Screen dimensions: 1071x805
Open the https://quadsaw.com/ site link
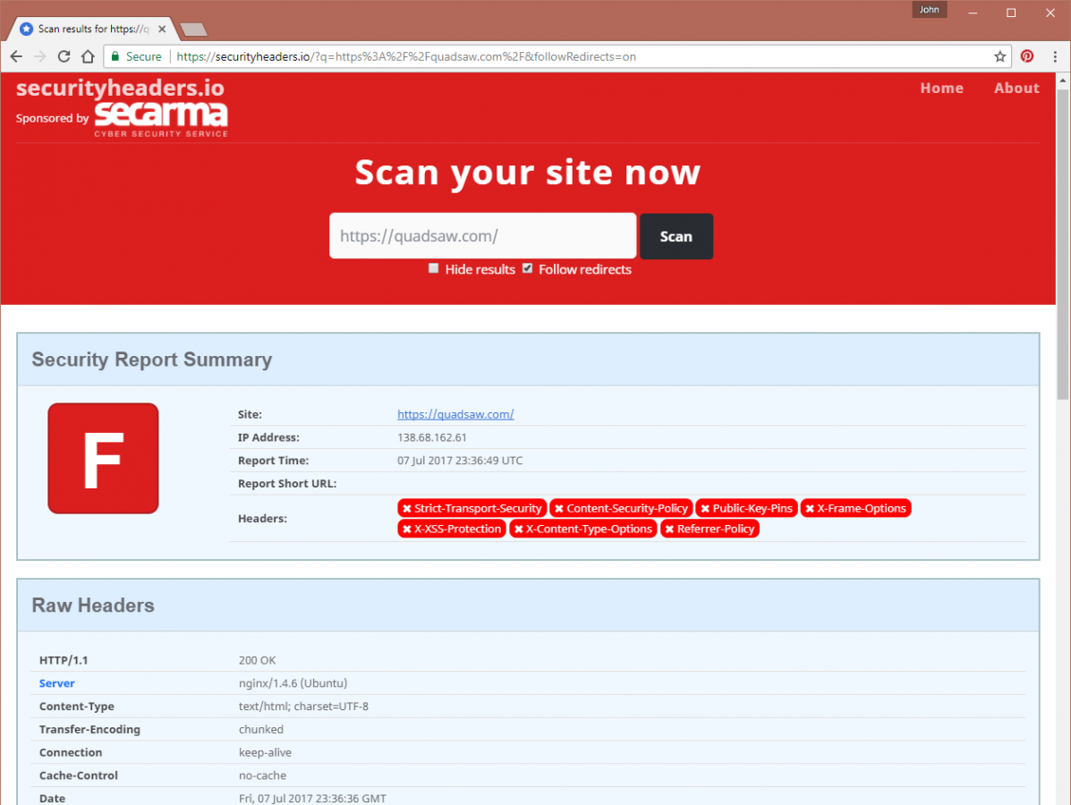pyautogui.click(x=455, y=414)
